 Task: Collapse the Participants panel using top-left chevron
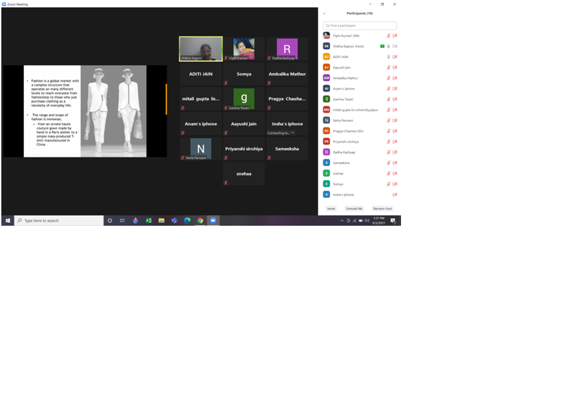324,13
